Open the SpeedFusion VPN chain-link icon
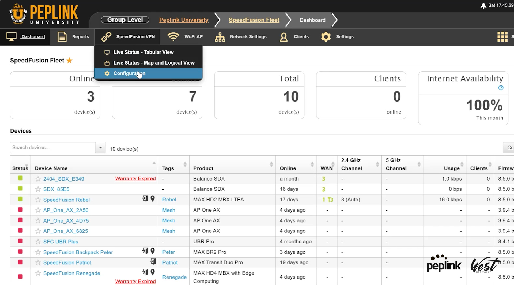Image resolution: width=514 pixels, height=285 pixels. (x=107, y=37)
